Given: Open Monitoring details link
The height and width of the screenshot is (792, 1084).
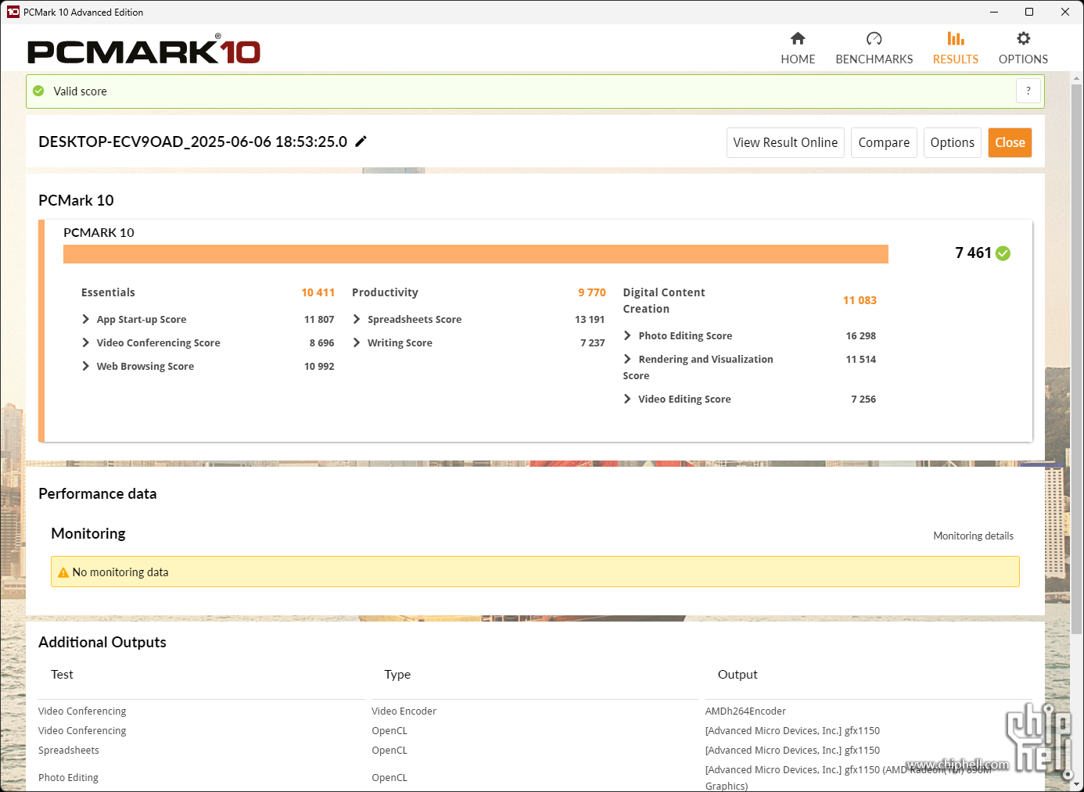Looking at the screenshot, I should pyautogui.click(x=973, y=536).
